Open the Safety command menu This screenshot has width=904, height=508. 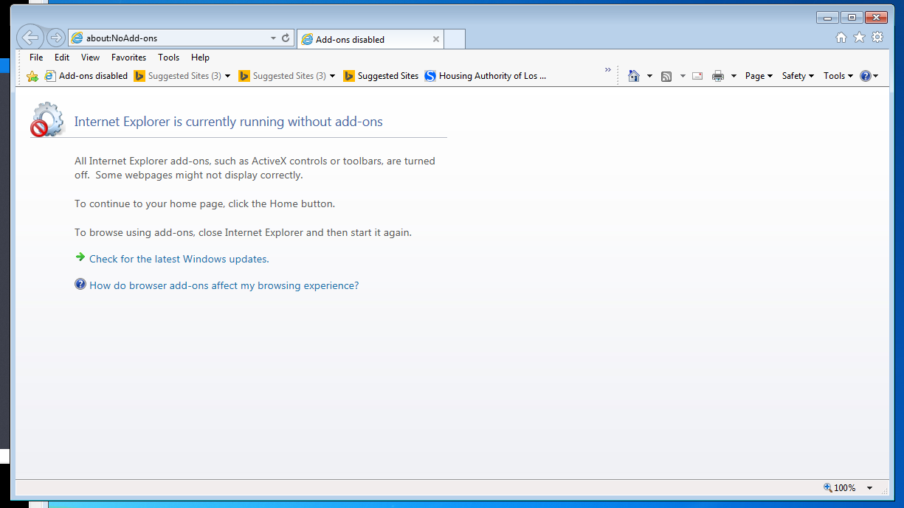click(798, 76)
